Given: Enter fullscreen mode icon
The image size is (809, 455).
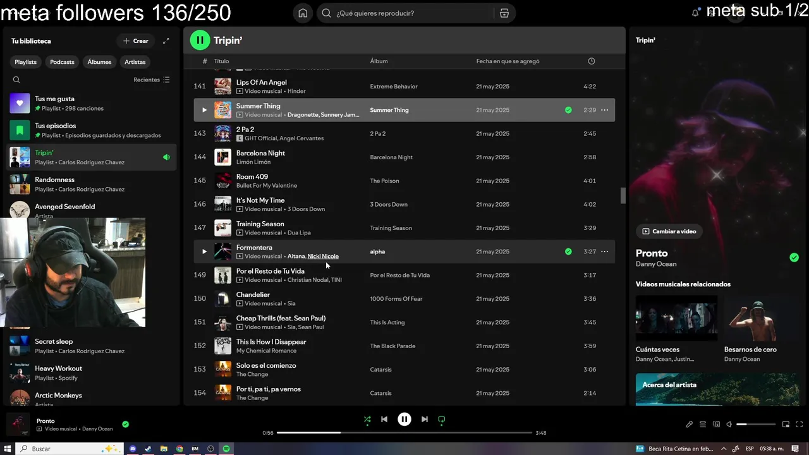Looking at the screenshot, I should click(799, 424).
